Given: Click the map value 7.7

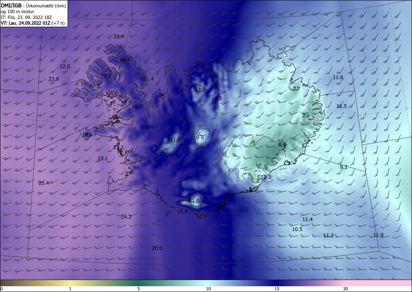Looking at the screenshot, I should (296, 89).
